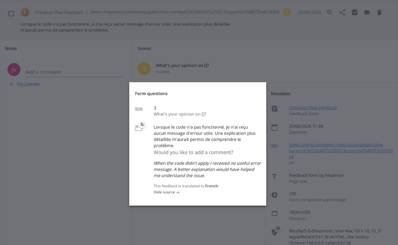This screenshot has height=245, width=398.
Task: Click the chain link url icon
Action: click(274, 146)
